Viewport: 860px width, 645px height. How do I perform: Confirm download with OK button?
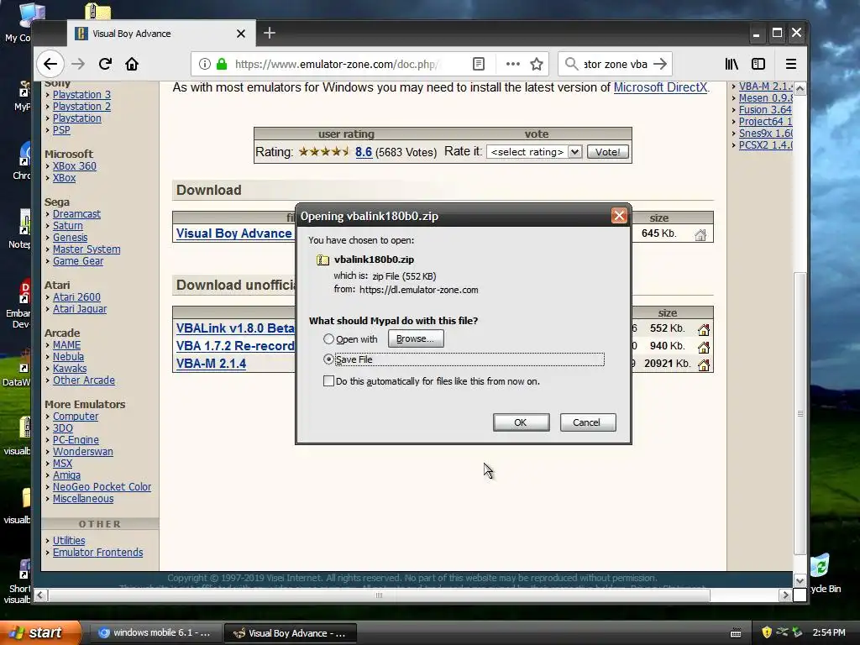click(x=521, y=422)
